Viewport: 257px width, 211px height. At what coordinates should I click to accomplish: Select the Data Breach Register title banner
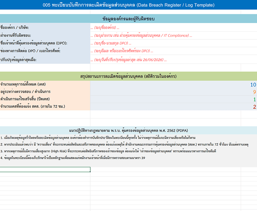[x=128, y=5]
